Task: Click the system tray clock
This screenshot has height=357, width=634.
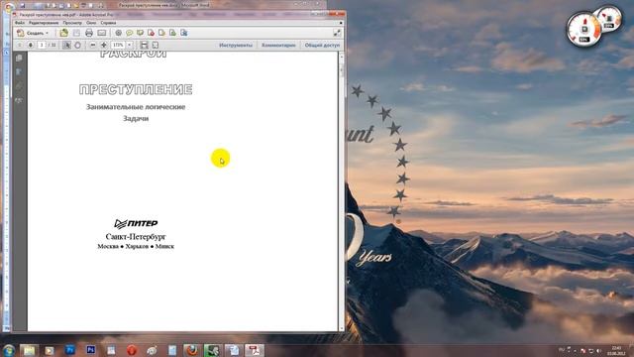Action: [616, 350]
